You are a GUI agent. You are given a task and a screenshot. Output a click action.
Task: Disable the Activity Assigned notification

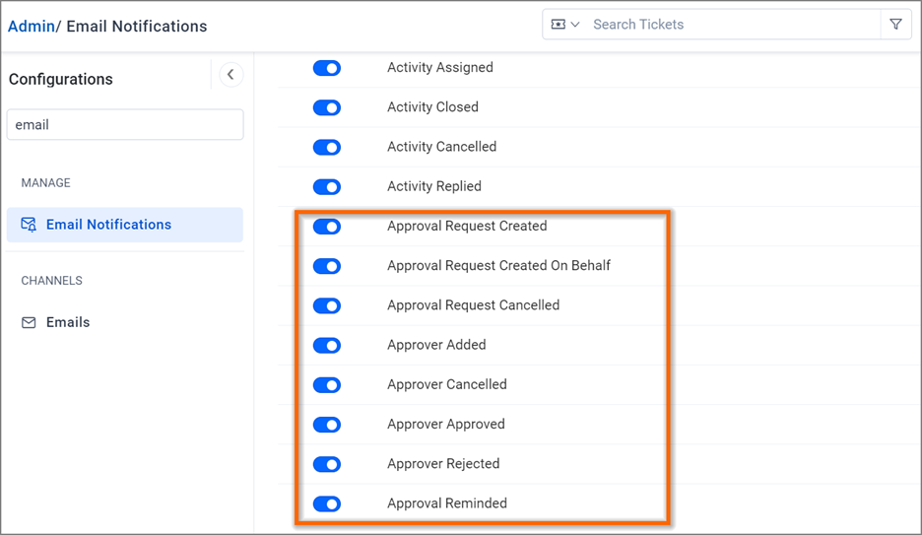[327, 68]
